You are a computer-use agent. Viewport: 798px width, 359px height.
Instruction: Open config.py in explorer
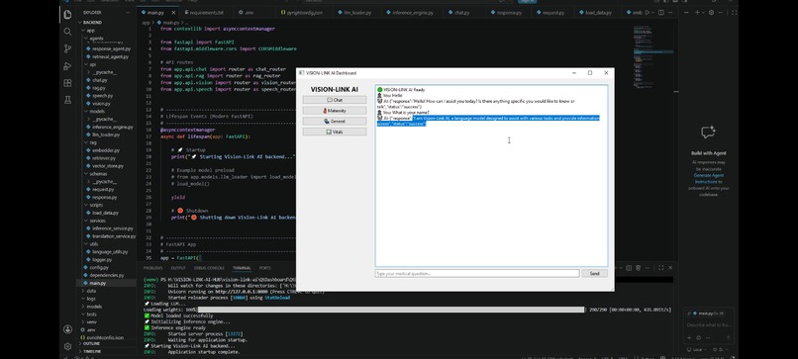coord(108,267)
